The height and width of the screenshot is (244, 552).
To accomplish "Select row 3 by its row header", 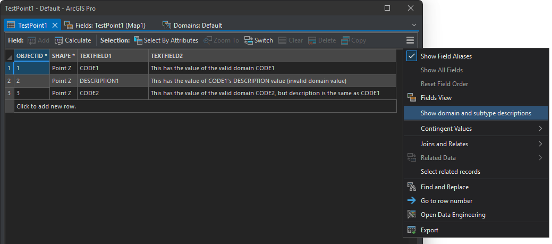I will coord(9,94).
